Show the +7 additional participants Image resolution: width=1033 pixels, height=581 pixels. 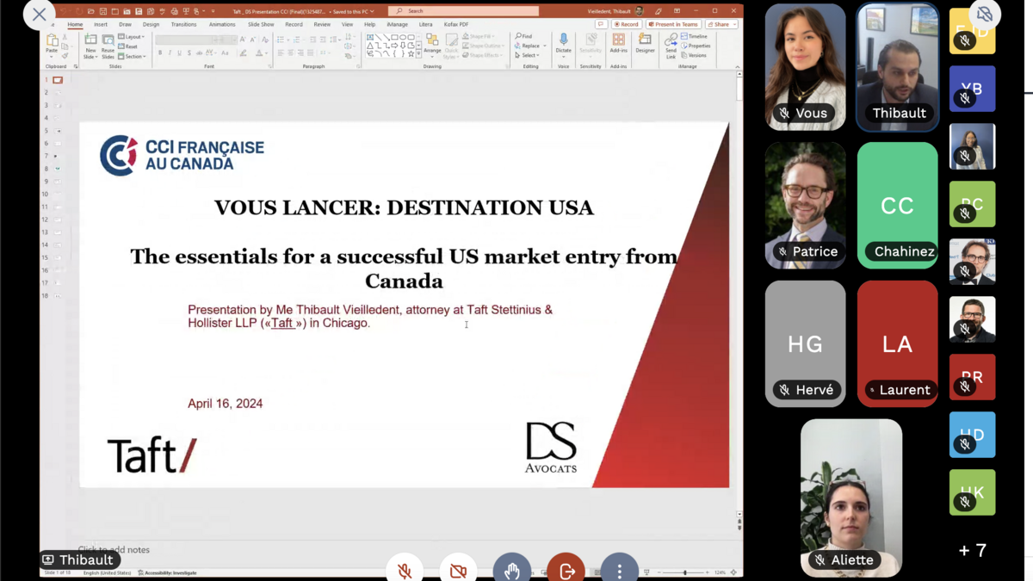tap(972, 551)
